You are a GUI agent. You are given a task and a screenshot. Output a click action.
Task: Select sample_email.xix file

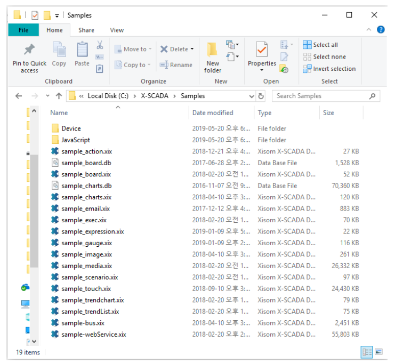pyautogui.click(x=80, y=208)
